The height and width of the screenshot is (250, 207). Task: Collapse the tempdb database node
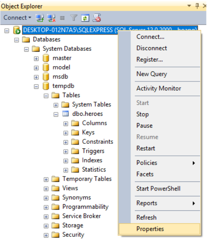(36, 87)
